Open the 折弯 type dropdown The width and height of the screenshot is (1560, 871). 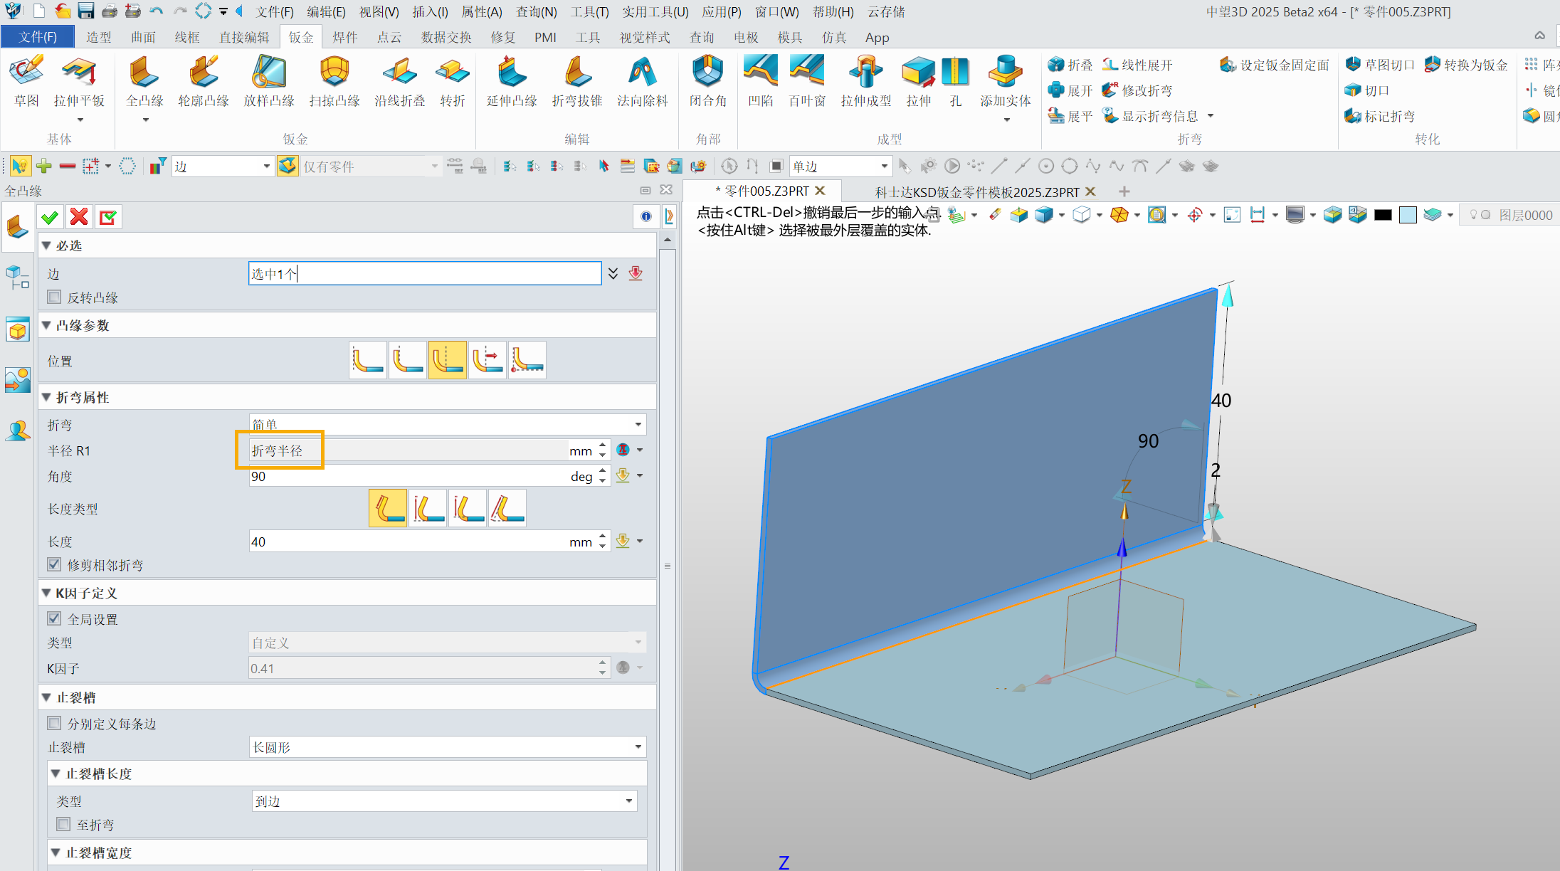click(448, 424)
